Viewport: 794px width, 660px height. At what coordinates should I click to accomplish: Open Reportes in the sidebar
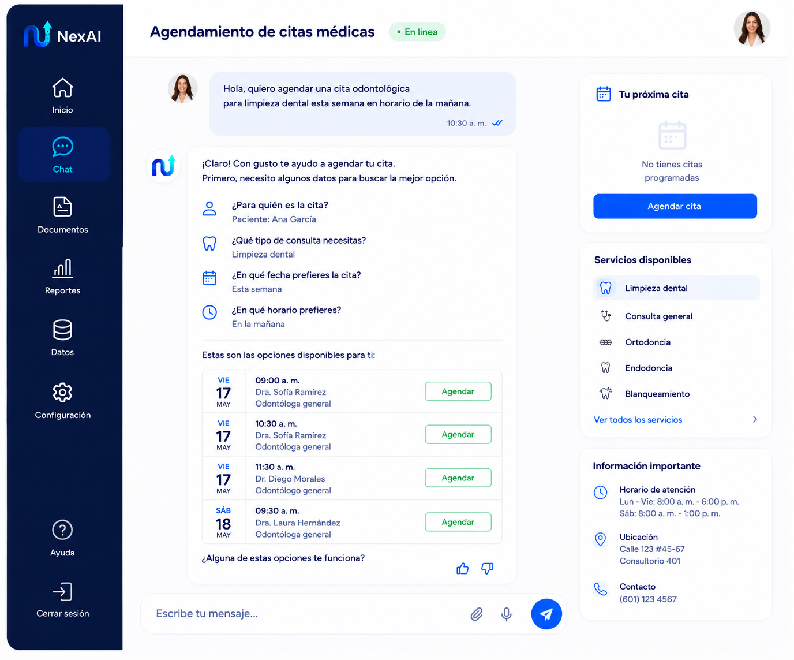click(62, 277)
